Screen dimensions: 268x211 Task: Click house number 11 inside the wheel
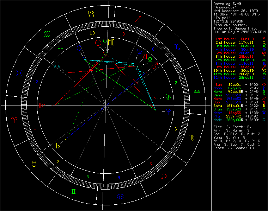(x=60, y=47)
